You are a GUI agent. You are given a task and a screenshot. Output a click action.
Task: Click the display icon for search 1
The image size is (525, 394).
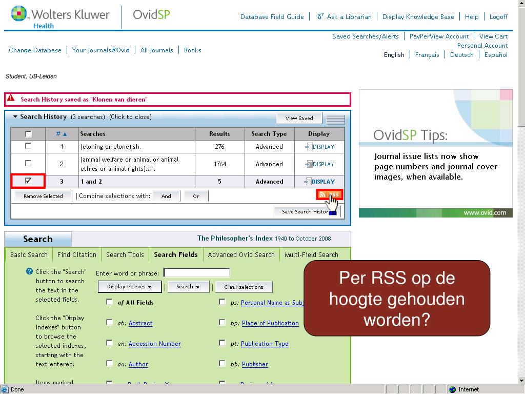click(x=308, y=147)
